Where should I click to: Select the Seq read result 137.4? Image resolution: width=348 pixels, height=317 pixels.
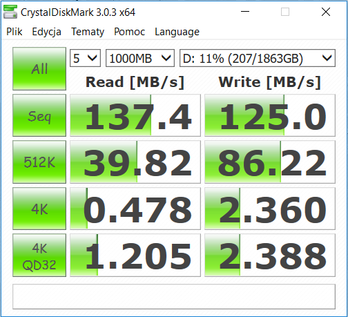point(135,115)
